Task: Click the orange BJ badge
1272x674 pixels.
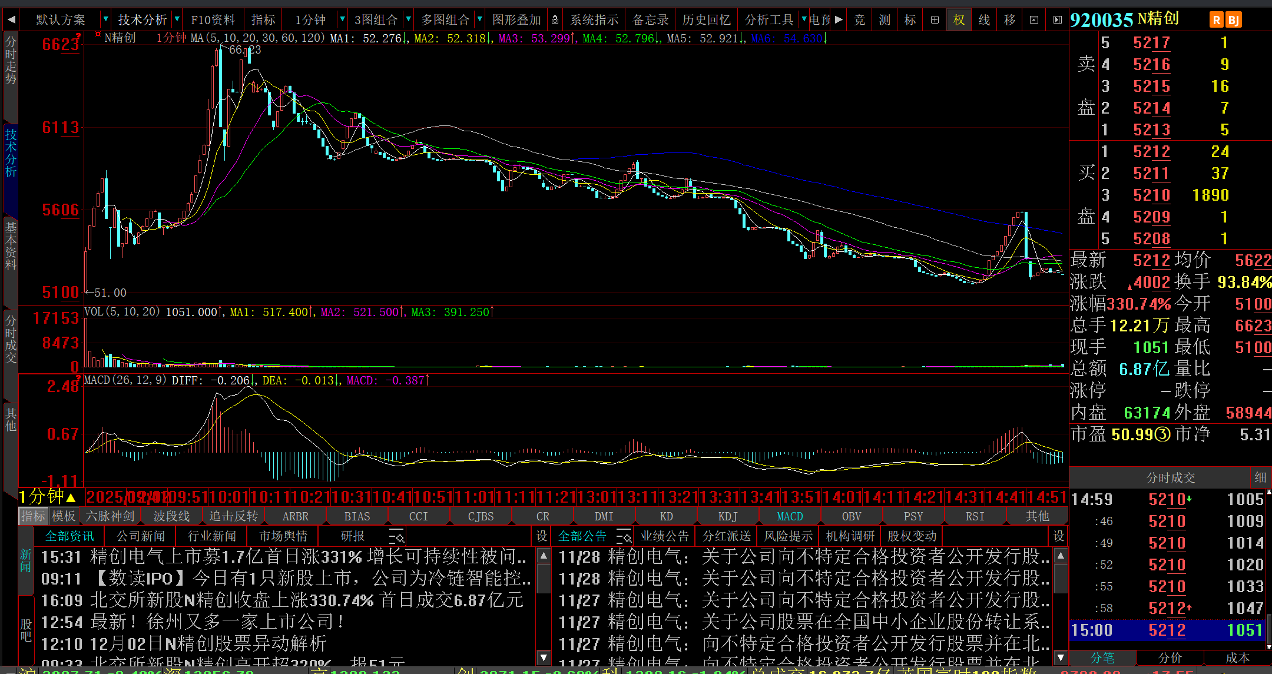Action: point(1233,20)
